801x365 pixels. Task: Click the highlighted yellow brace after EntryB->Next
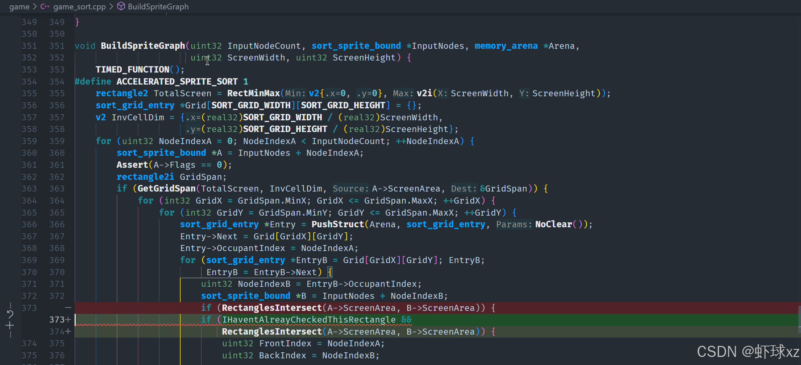pos(330,272)
